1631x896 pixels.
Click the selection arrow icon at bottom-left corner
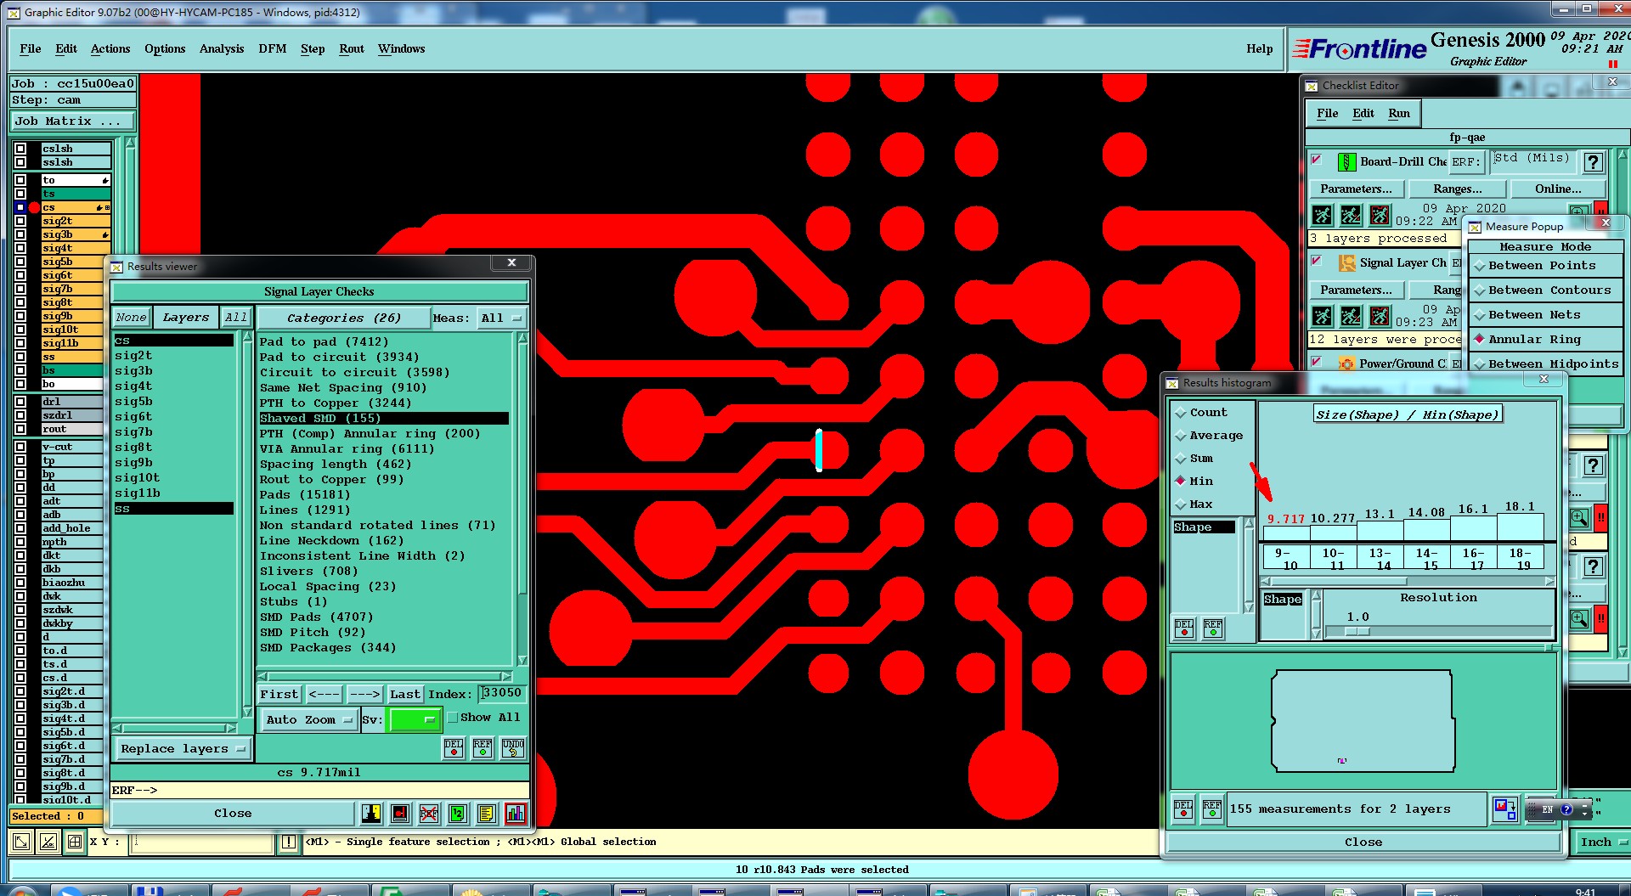point(21,842)
